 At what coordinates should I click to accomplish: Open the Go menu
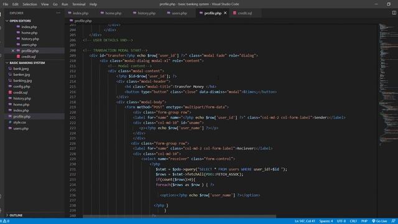tap(55, 4)
